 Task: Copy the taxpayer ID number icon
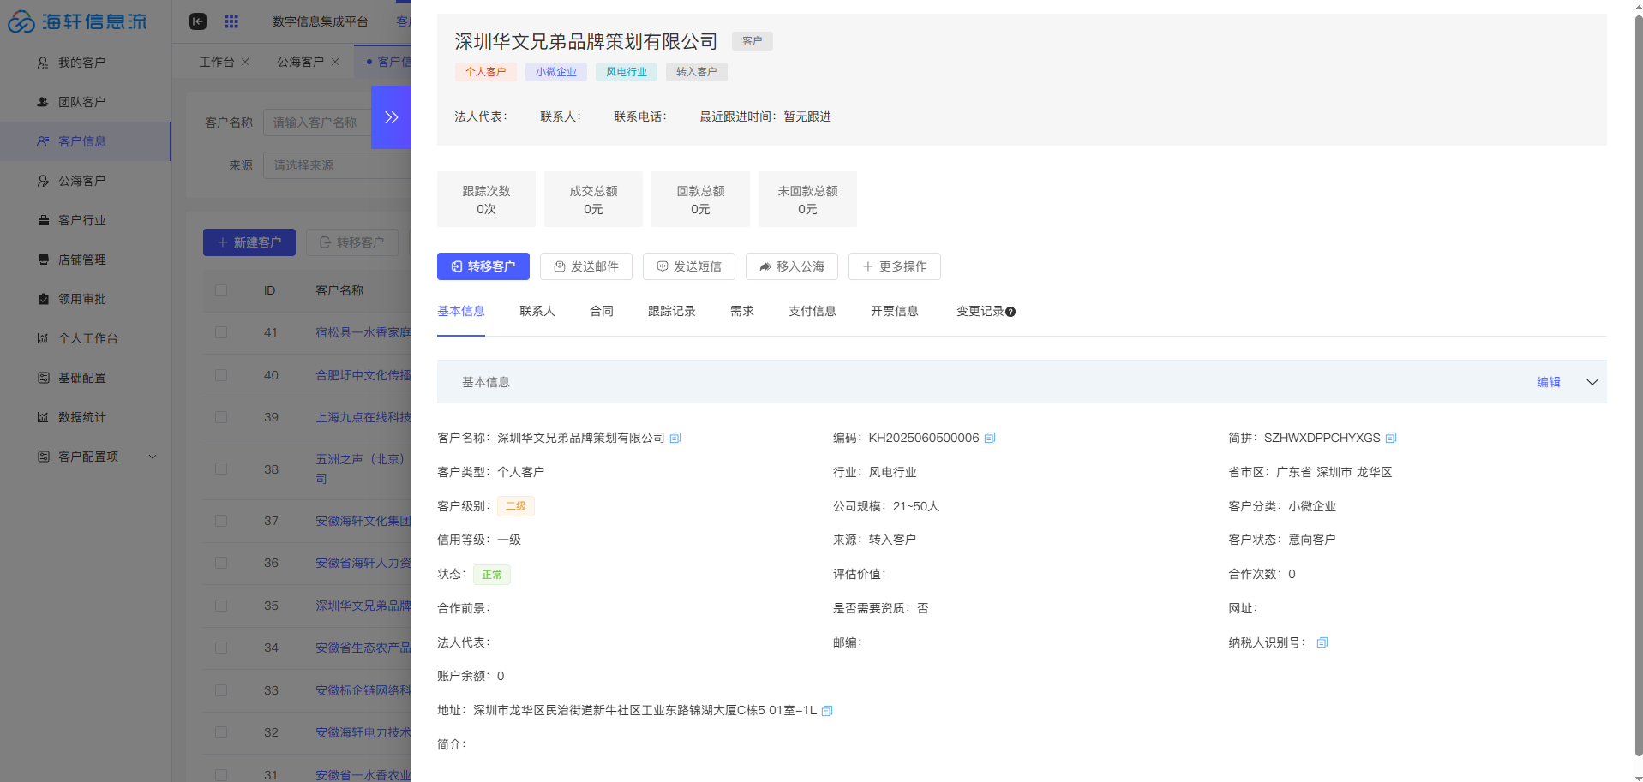coord(1322,642)
